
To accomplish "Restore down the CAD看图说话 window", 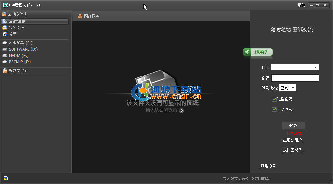I will tap(318, 5).
